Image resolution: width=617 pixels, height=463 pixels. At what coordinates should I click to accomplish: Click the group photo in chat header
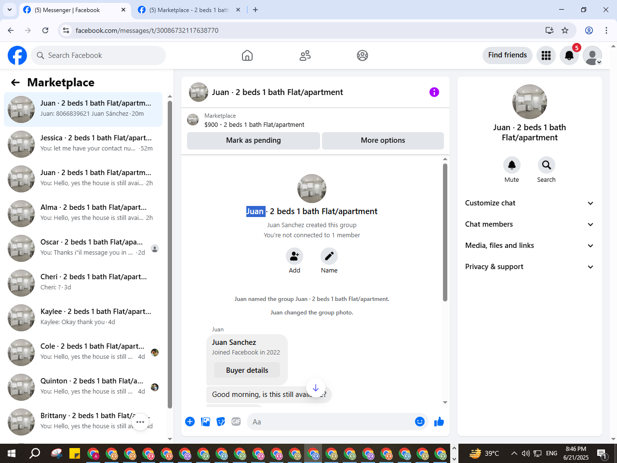(x=199, y=92)
